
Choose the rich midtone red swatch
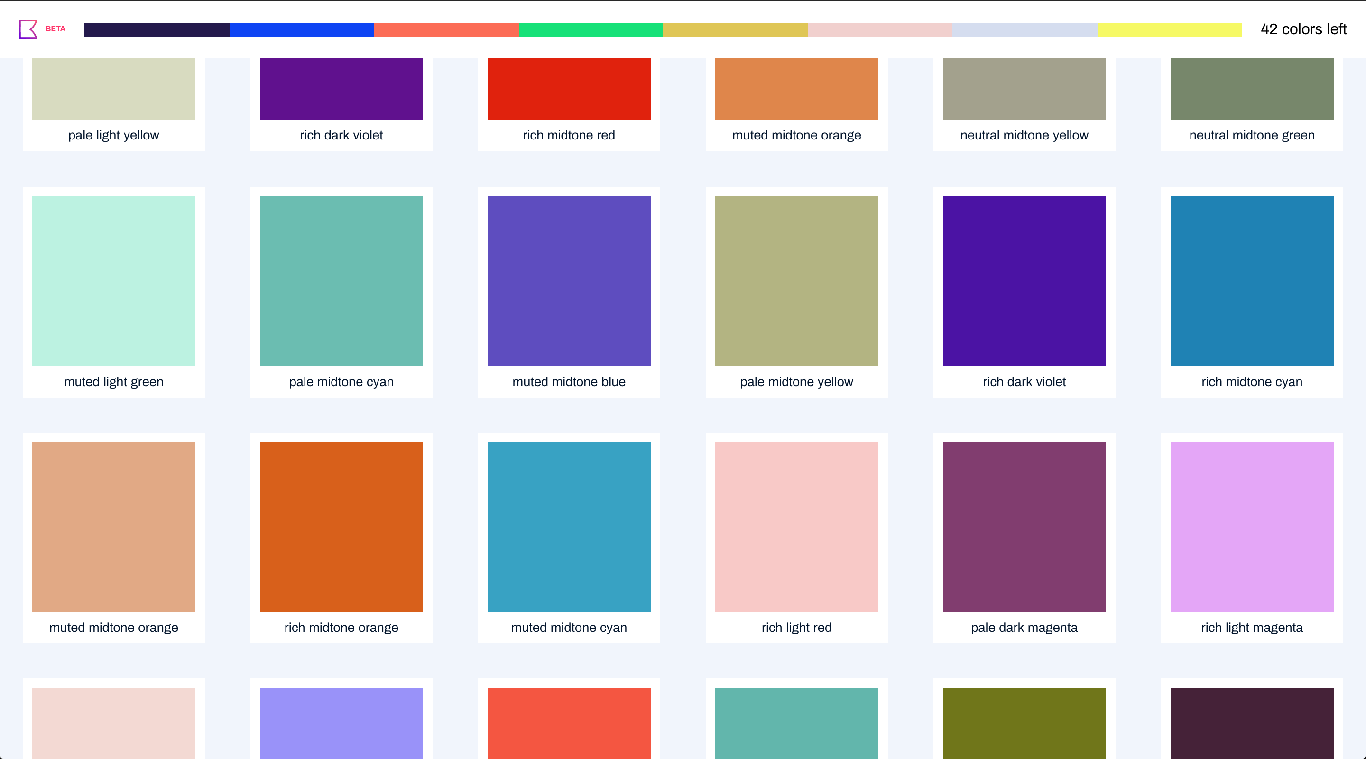click(x=569, y=89)
